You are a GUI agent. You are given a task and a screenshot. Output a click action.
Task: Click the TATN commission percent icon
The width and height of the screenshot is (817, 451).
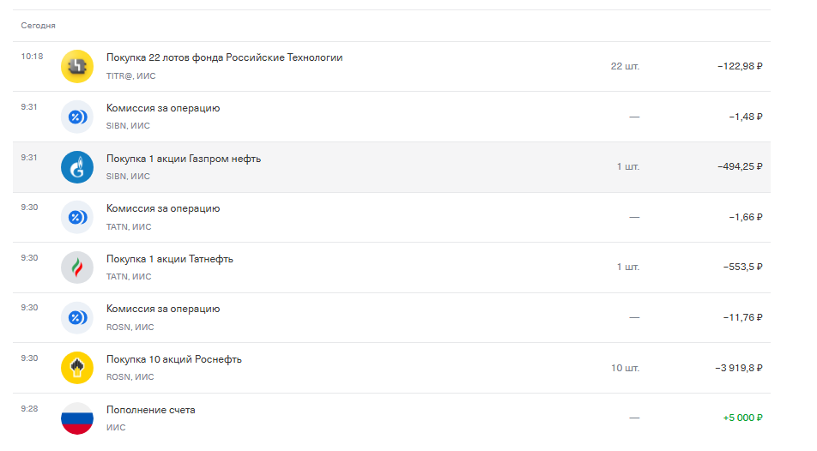point(77,217)
